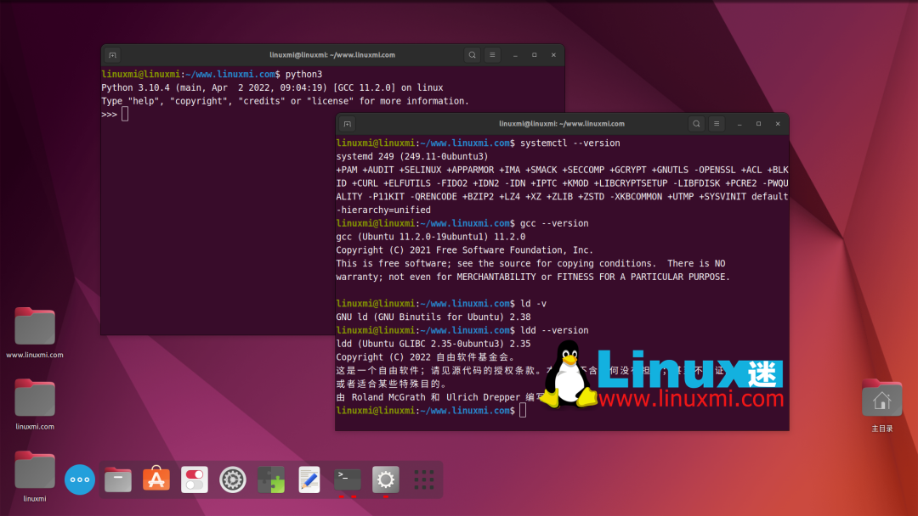Open the Python terminal window's hamburger menu

492,54
